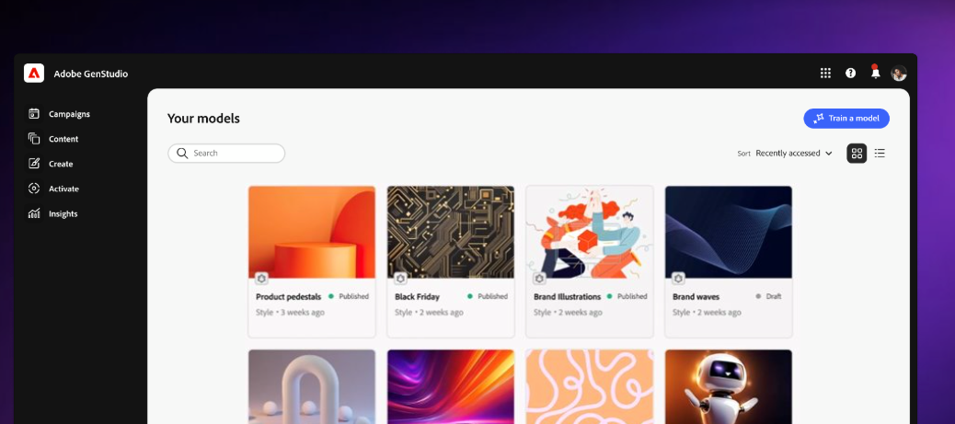Open the apps grid switcher
This screenshot has height=424, width=955.
825,73
